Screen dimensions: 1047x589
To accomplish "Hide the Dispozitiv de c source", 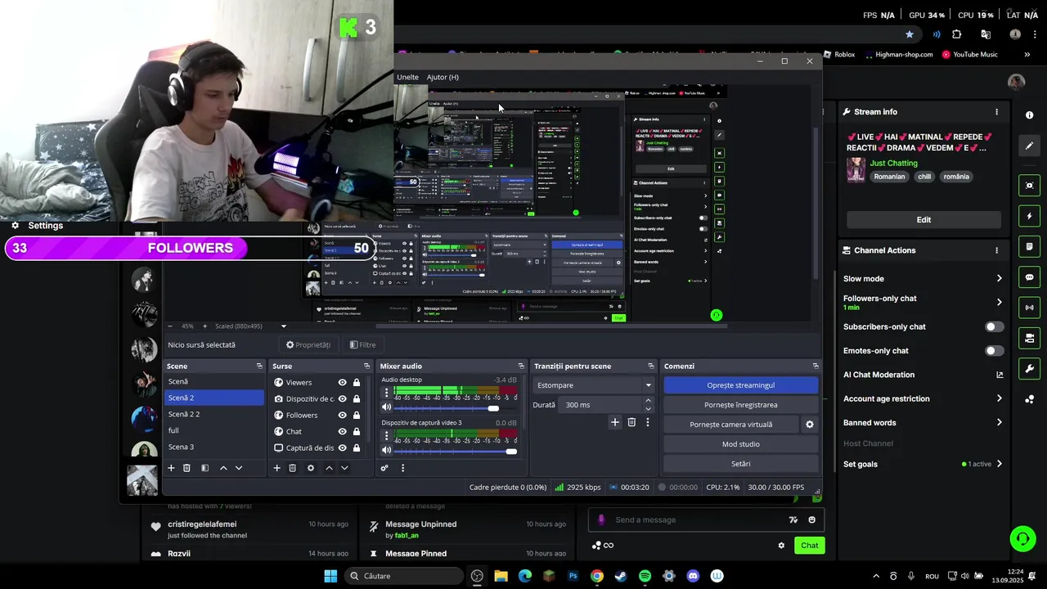I will (x=342, y=398).
